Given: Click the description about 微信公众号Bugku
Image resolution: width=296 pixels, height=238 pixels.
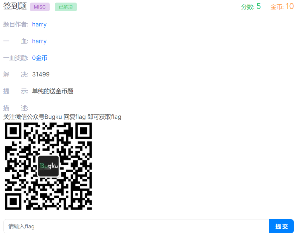Looking at the screenshot, I should point(62,117).
